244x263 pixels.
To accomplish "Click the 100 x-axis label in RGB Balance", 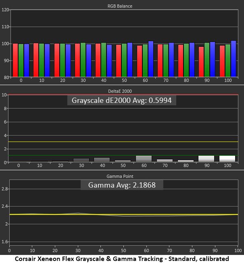I will point(228,80).
